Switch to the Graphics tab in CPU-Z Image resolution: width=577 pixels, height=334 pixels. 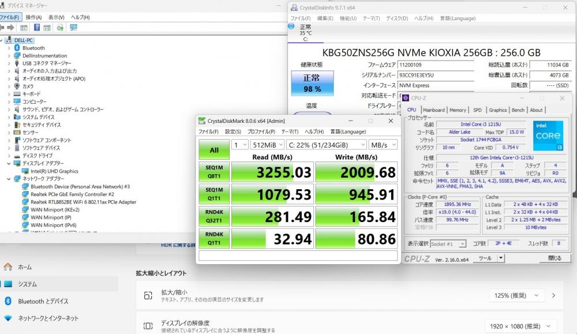pyautogui.click(x=498, y=110)
